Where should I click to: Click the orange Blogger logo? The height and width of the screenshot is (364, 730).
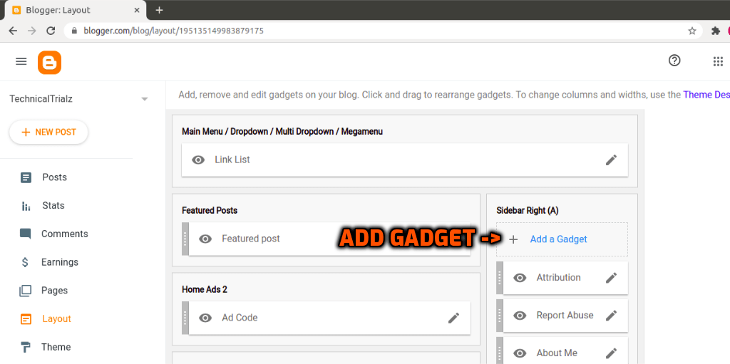click(49, 63)
